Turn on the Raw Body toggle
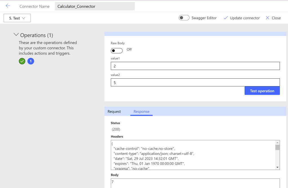The image size is (288, 188). 117,51
